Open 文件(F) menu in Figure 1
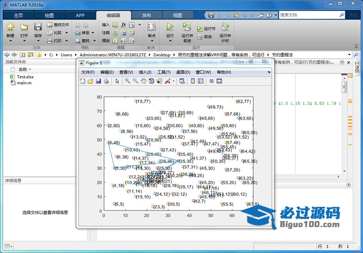 coord(88,72)
